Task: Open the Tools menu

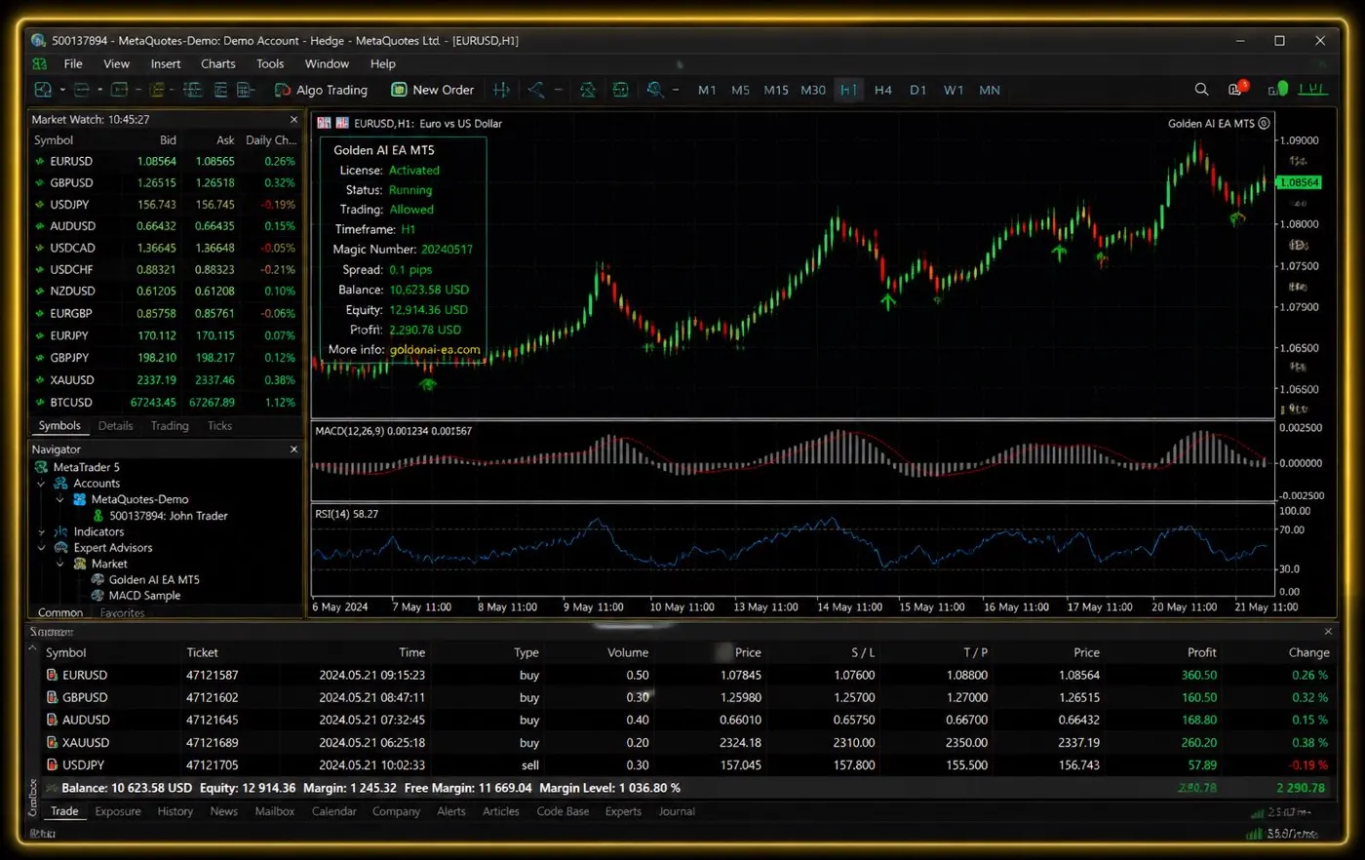Action: [270, 63]
